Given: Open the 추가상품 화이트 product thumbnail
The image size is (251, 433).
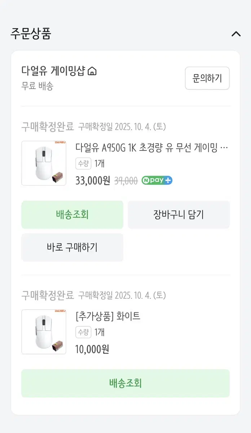Looking at the screenshot, I should coord(44,332).
